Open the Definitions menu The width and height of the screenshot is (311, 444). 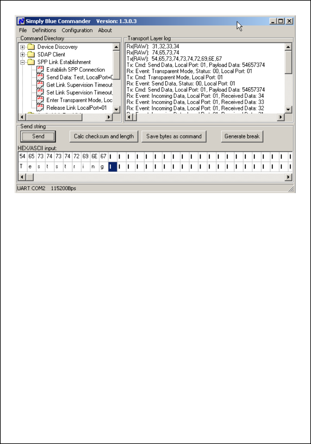[x=44, y=30]
